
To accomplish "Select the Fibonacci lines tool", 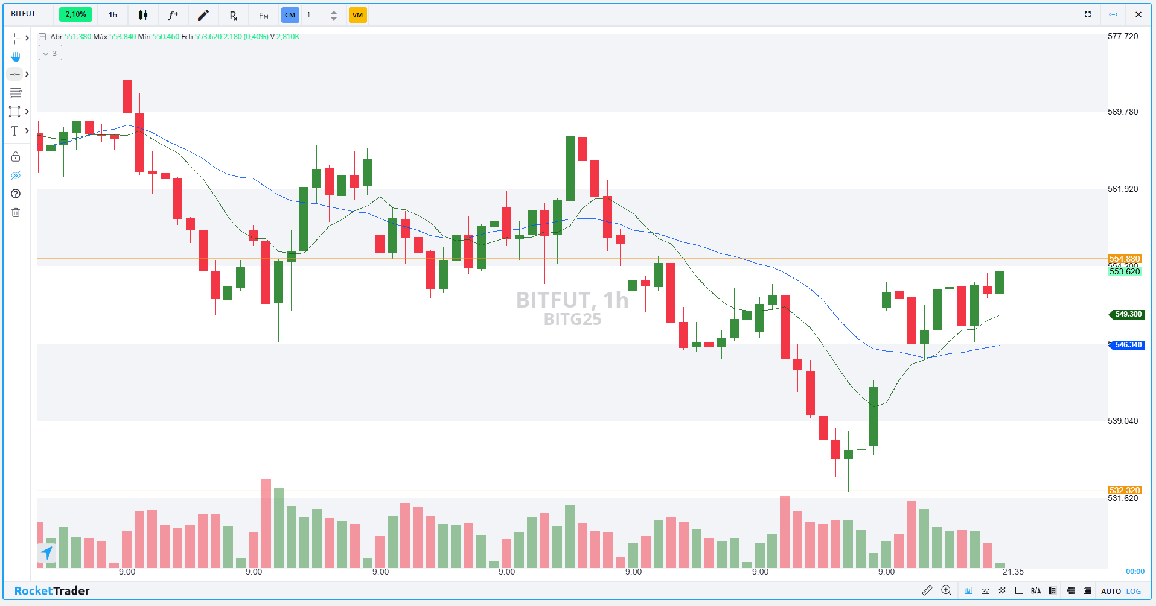I will [16, 93].
